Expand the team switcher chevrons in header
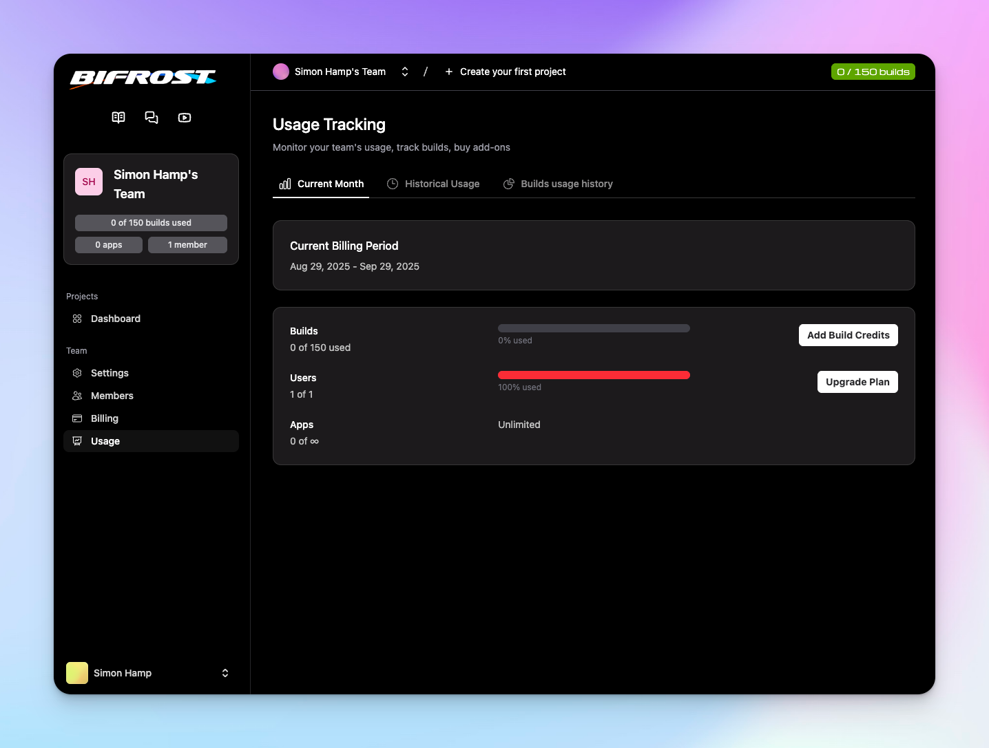Viewport: 989px width, 748px height. pyautogui.click(x=405, y=72)
